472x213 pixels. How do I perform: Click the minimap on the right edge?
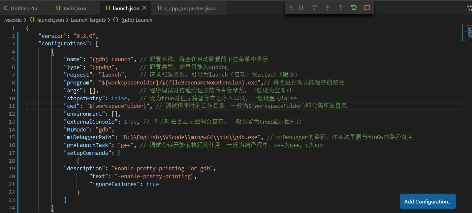point(468,33)
